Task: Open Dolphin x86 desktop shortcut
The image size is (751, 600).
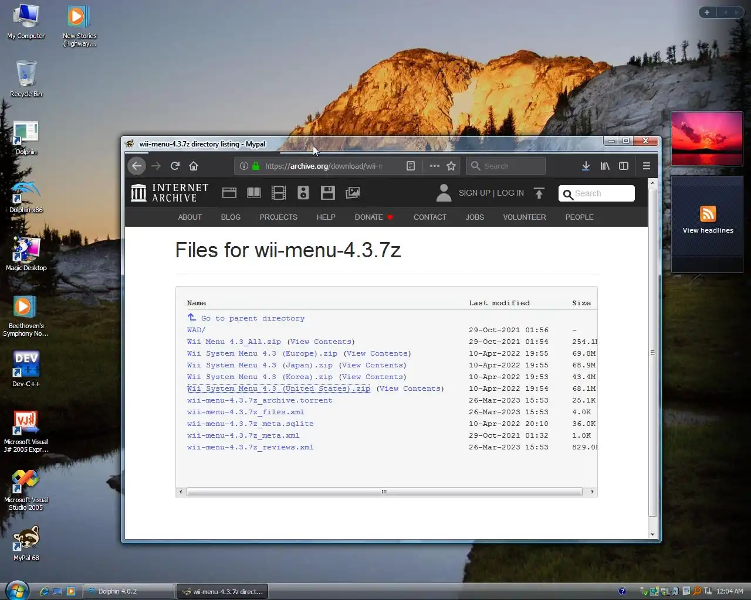Action: [26, 196]
